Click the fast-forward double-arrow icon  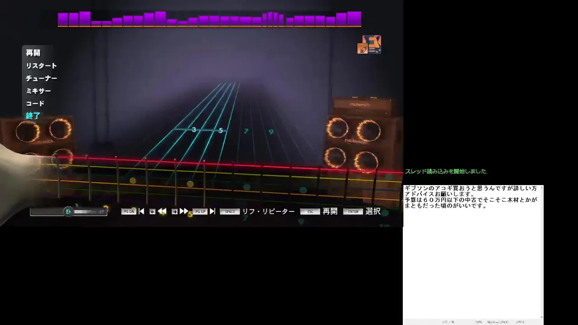coord(184,211)
